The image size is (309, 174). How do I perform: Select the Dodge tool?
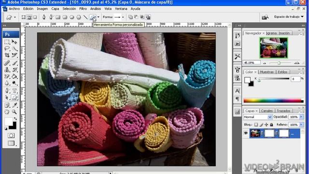[14, 83]
